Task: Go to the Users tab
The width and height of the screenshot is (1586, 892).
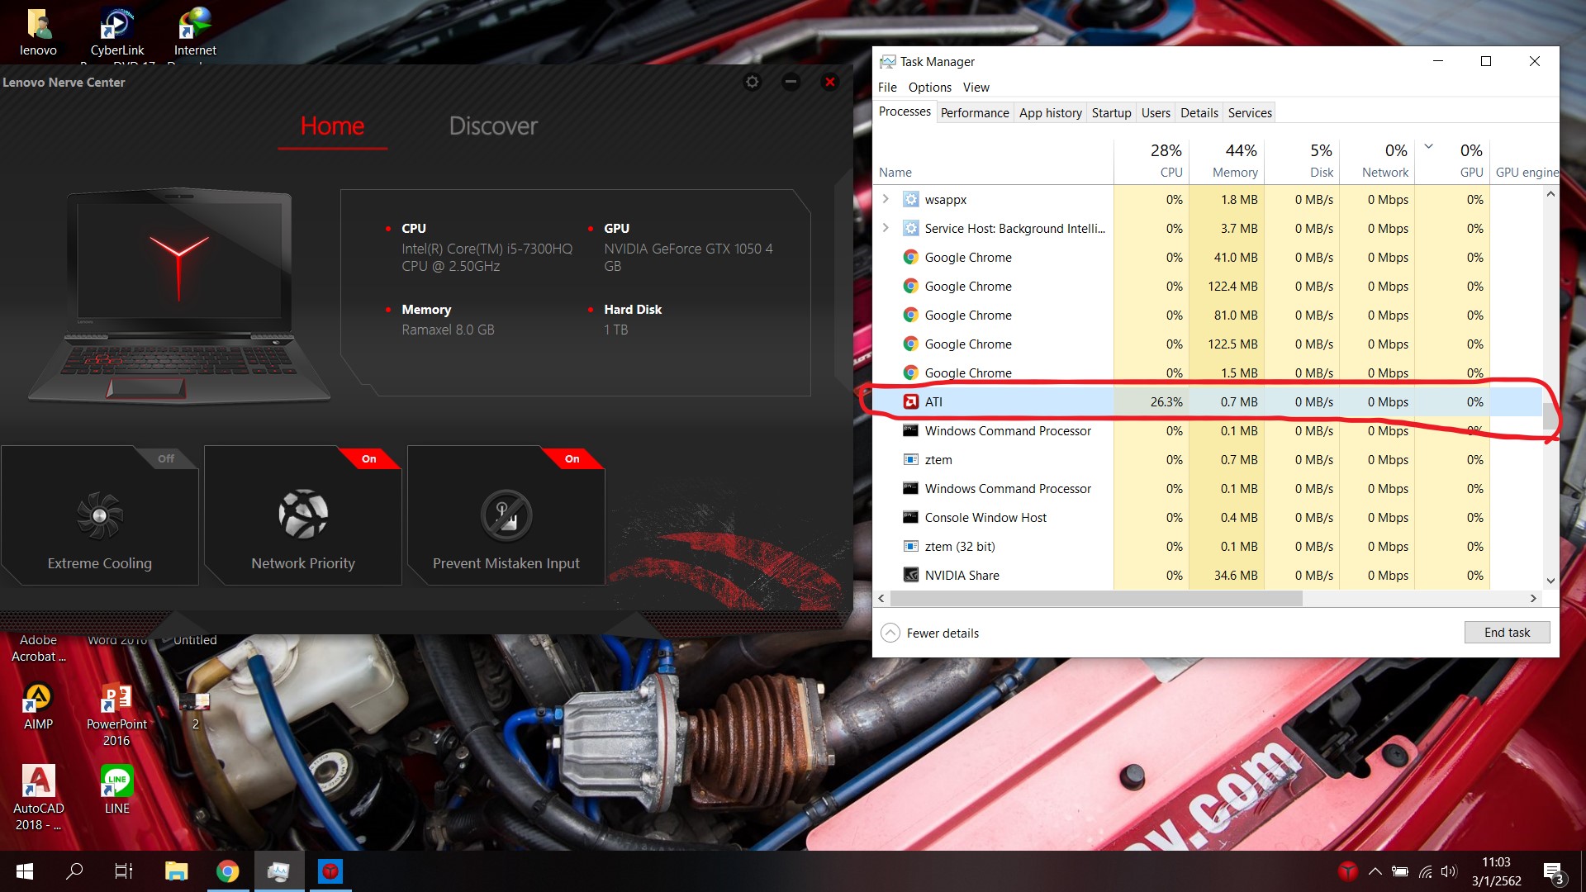Action: pos(1156,112)
